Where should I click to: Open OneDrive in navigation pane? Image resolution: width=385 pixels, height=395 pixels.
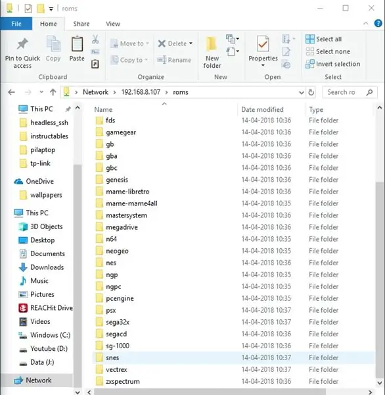(x=34, y=182)
